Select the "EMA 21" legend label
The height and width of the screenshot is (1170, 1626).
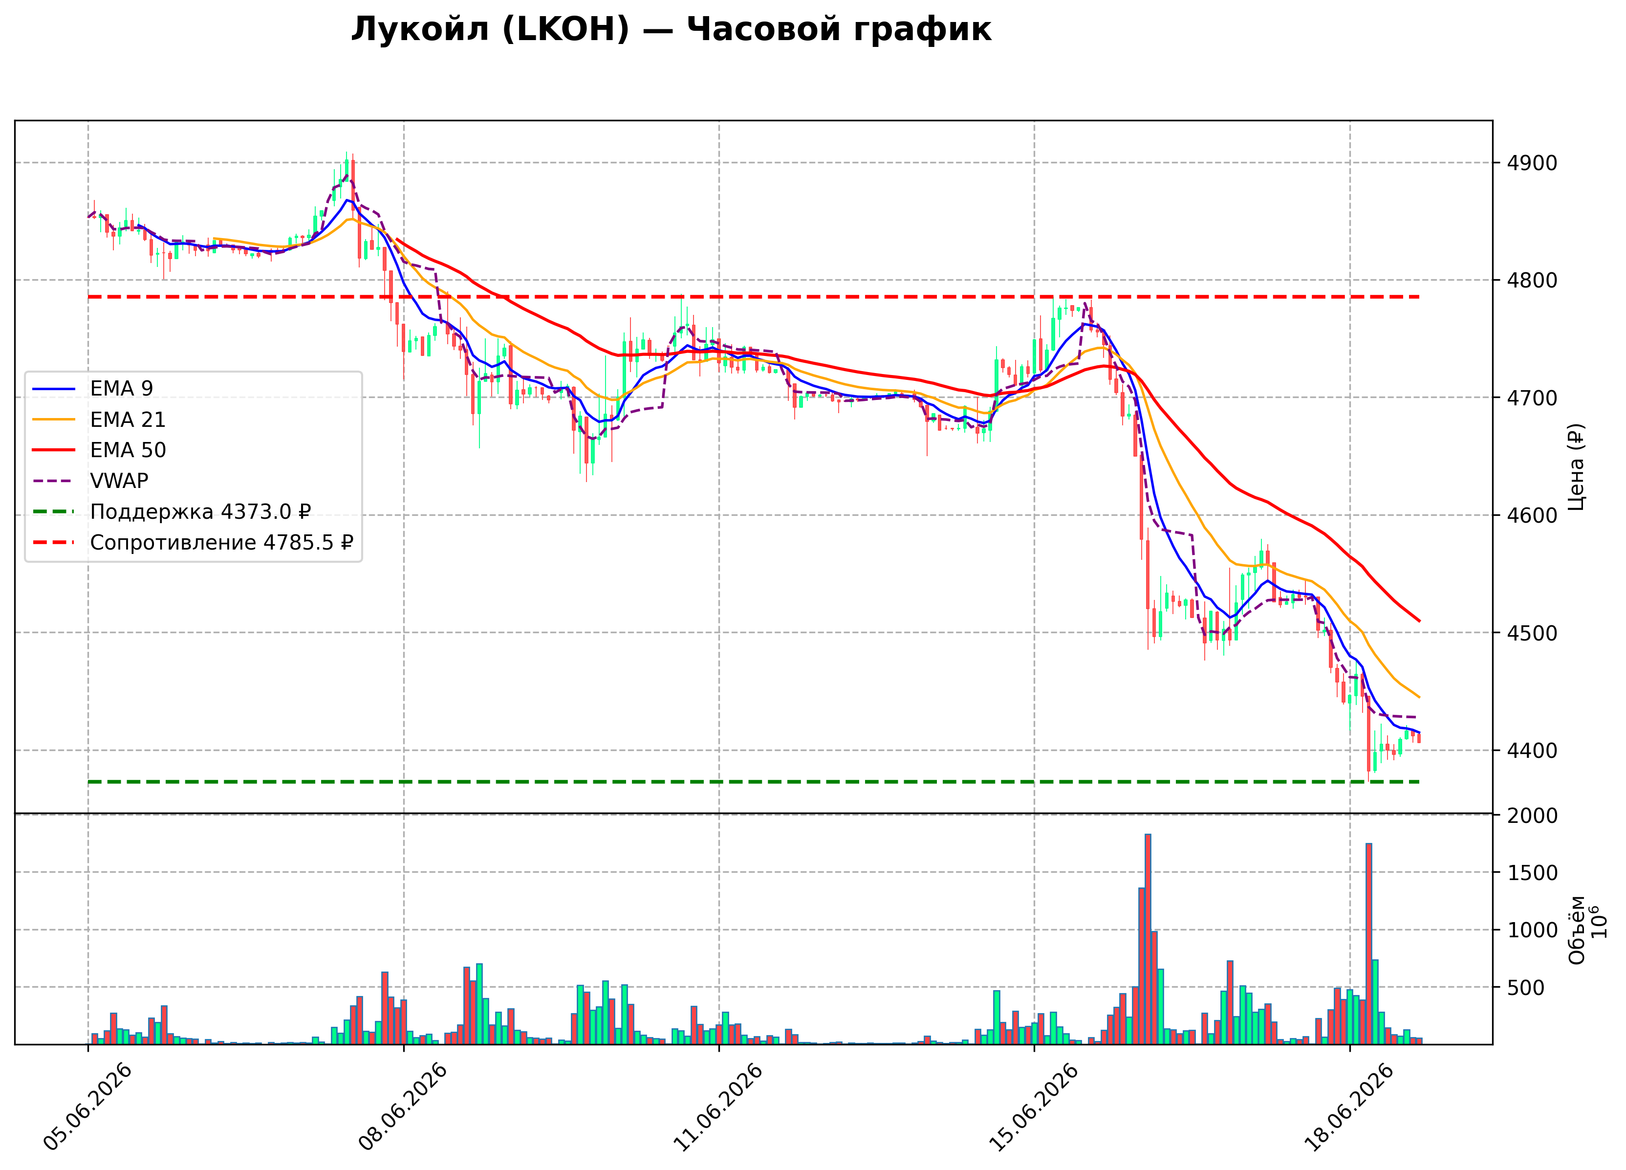(128, 419)
